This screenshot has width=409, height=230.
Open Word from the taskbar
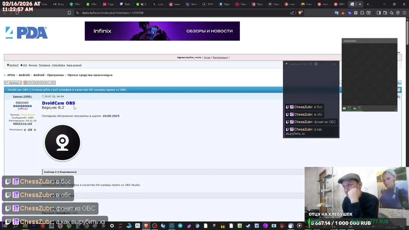click(x=257, y=226)
